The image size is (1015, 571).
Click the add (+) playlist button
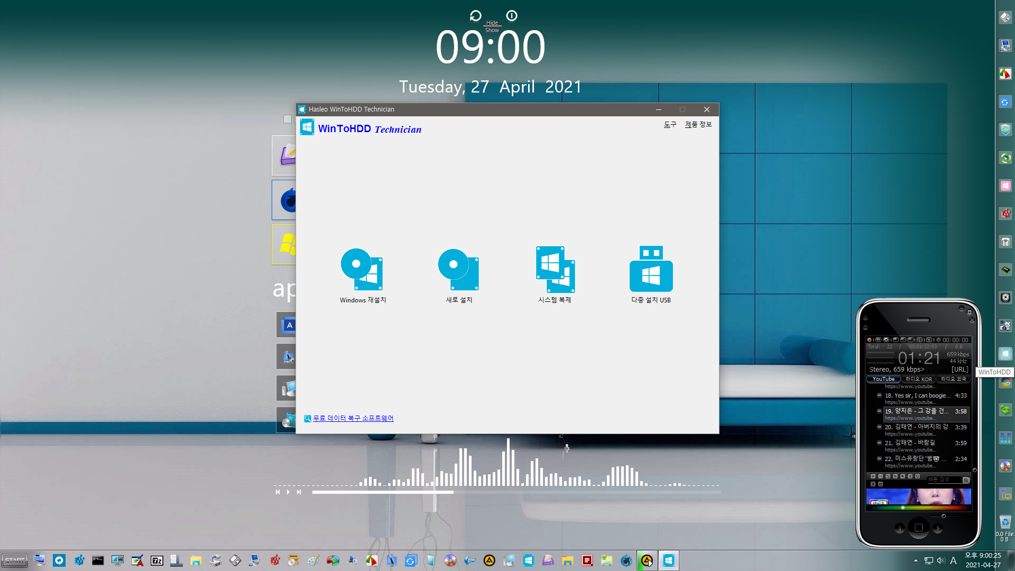[x=873, y=476]
